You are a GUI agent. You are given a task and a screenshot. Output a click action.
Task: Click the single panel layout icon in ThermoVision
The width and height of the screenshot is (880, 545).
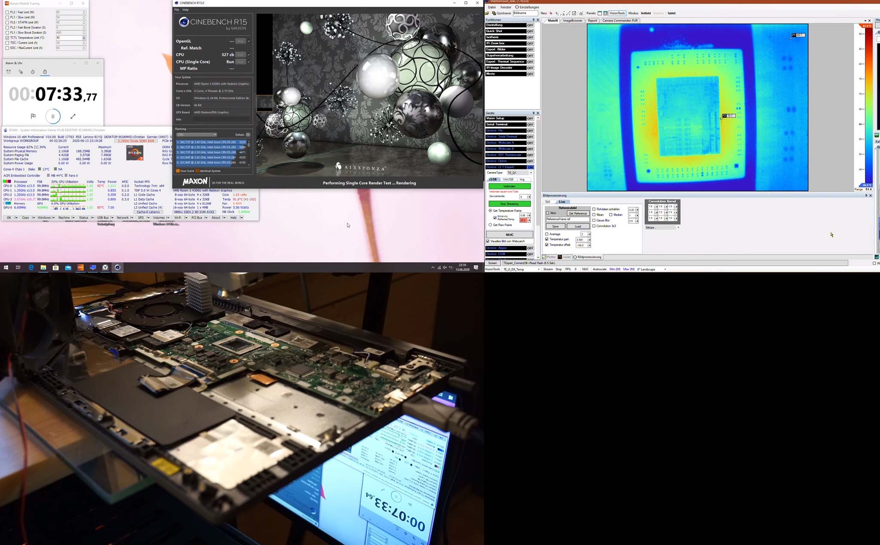pyautogui.click(x=600, y=13)
